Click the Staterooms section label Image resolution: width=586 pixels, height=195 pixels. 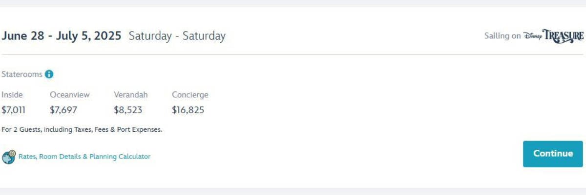(22, 74)
